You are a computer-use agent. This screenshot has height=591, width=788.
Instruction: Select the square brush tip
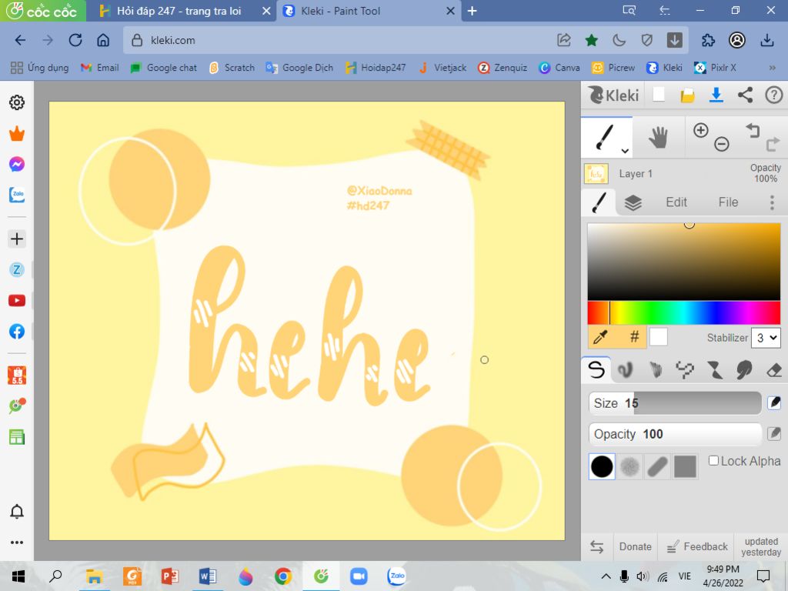click(x=685, y=466)
